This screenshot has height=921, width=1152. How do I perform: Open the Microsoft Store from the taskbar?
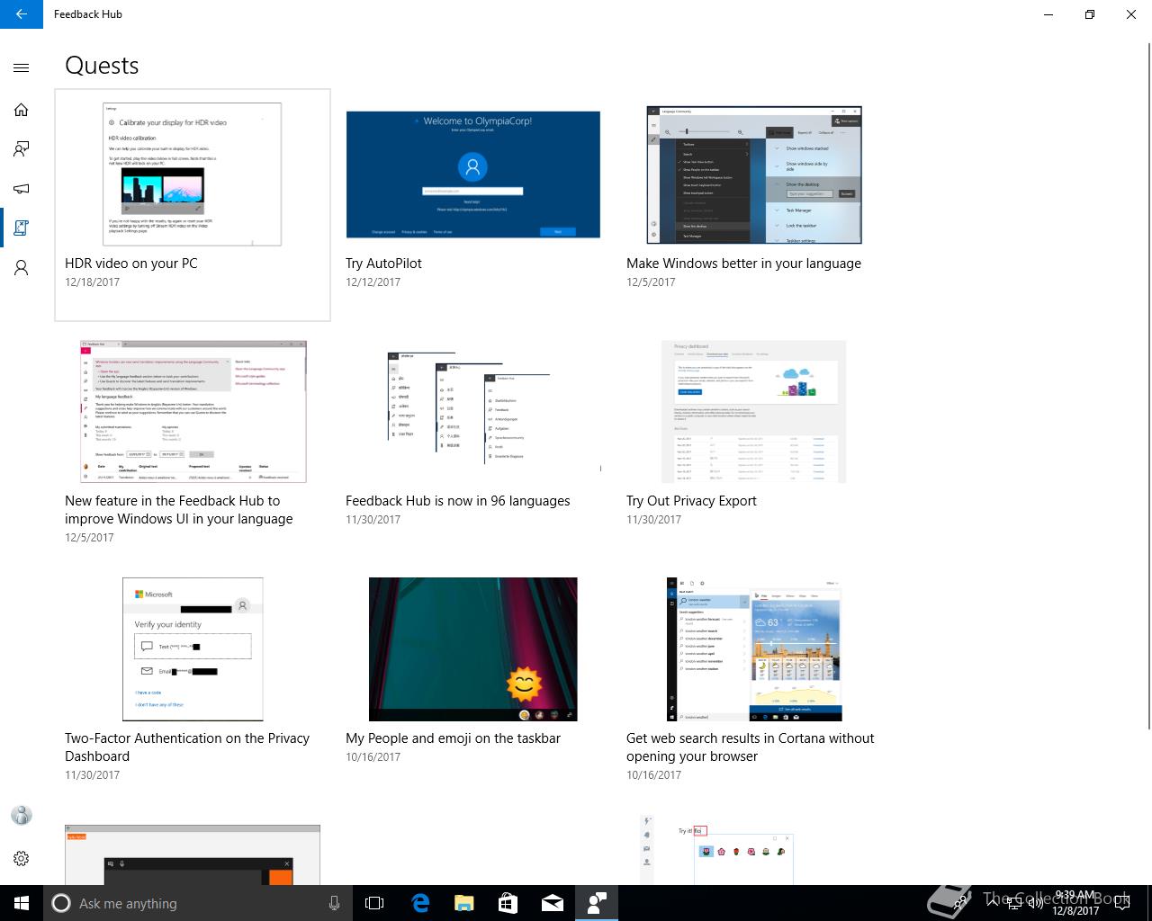click(x=508, y=903)
